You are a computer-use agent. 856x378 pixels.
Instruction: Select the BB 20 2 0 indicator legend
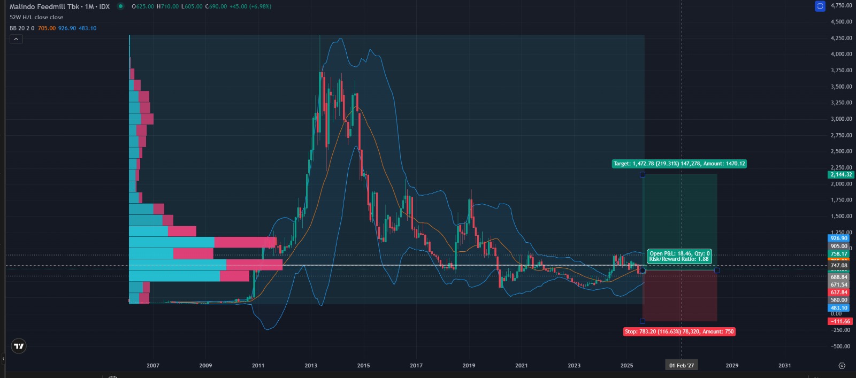pyautogui.click(x=22, y=28)
